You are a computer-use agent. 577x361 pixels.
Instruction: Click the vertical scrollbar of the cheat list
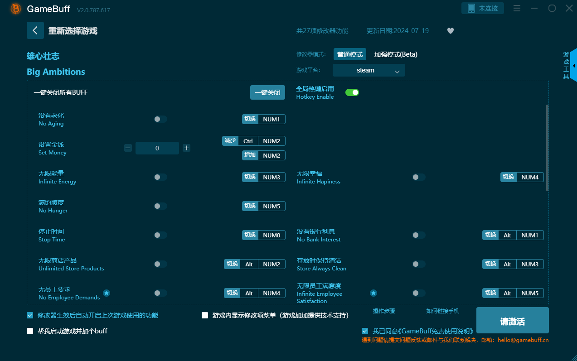point(547,148)
